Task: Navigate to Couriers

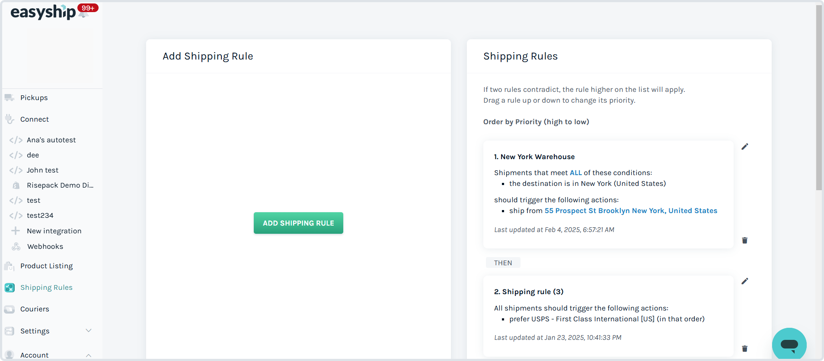Action: click(35, 309)
